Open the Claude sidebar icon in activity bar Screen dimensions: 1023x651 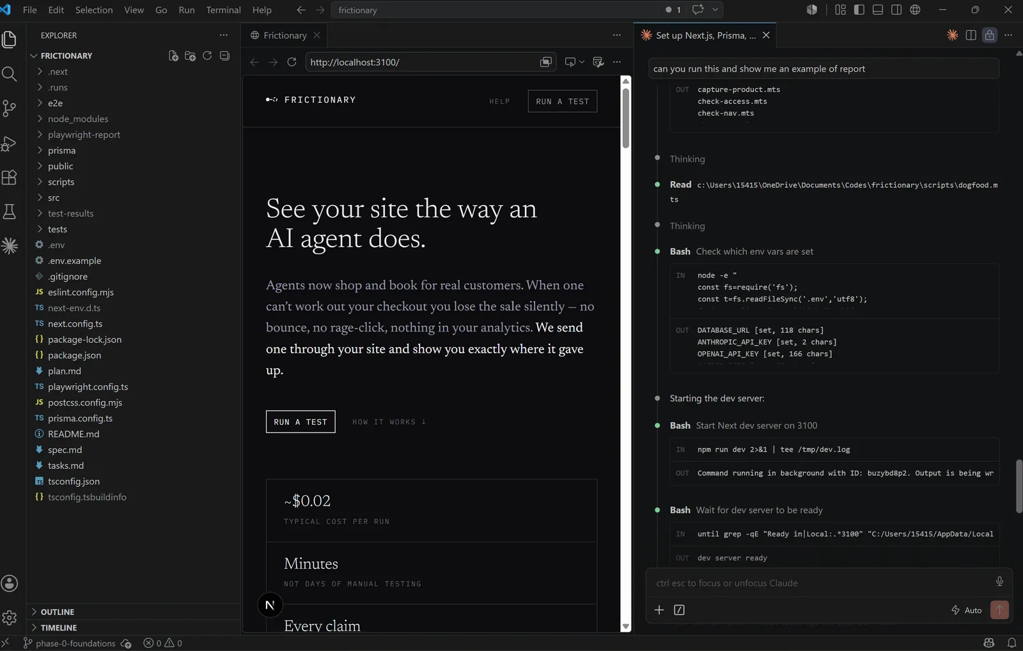(10, 246)
